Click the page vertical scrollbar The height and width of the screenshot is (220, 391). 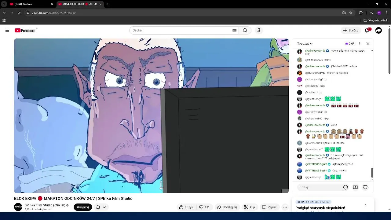[389, 51]
